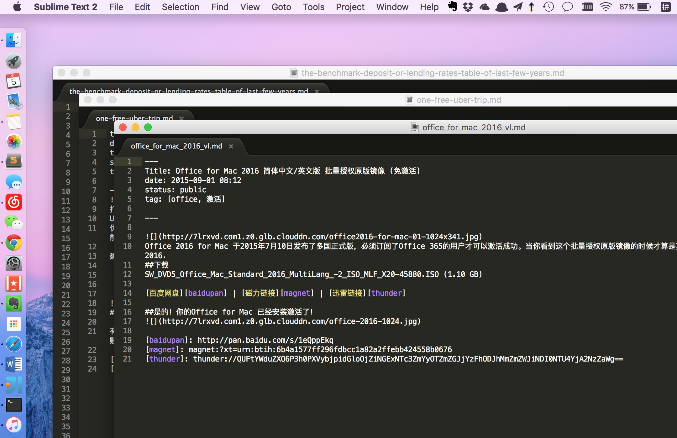Open the Goto menu
This screenshot has height=438, width=677.
tap(281, 7)
